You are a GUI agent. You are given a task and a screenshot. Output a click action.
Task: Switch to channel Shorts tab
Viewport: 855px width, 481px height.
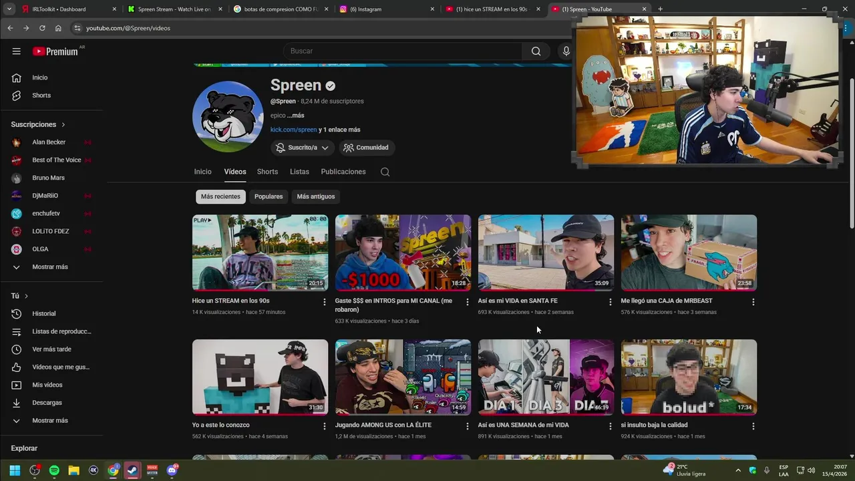267,172
